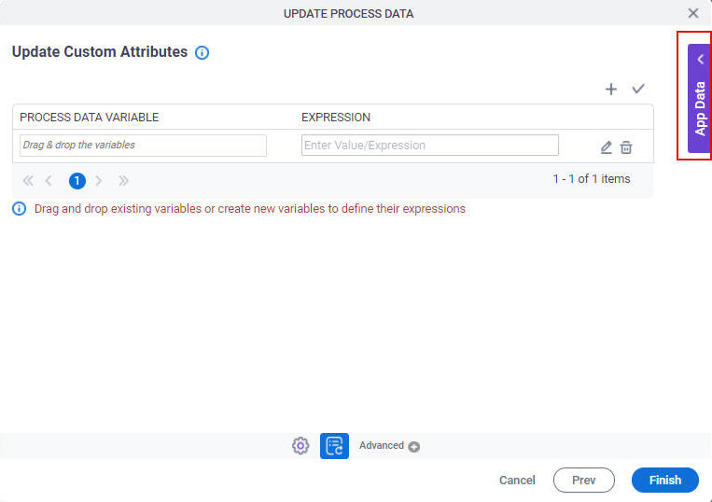Open the gear settings icon in footer
The width and height of the screenshot is (712, 502).
click(x=300, y=446)
